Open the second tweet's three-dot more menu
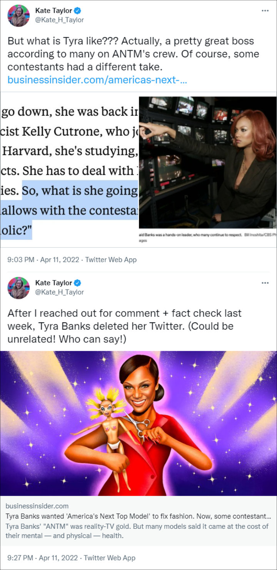 click(x=265, y=283)
